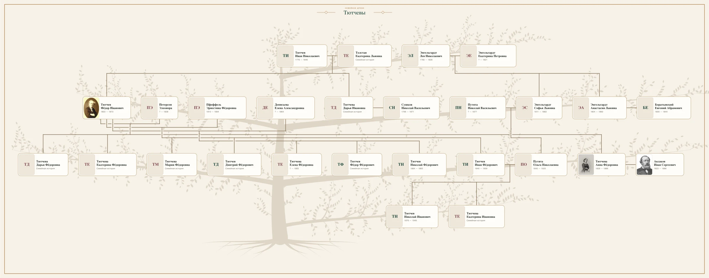The width and height of the screenshot is (709, 278).
Task: Open Фёдор Иванович Тютчев's portrait photo
Action: (x=91, y=108)
